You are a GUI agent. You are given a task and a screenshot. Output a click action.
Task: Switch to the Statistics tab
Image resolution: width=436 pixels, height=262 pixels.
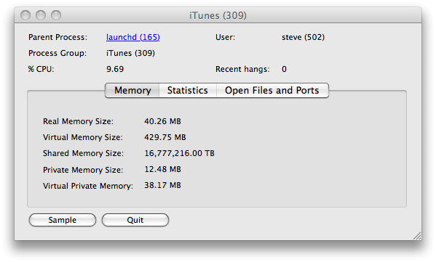pos(188,91)
